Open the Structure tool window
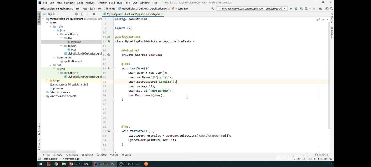 [x=39, y=129]
